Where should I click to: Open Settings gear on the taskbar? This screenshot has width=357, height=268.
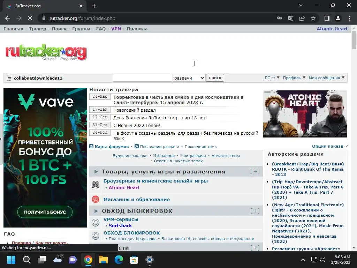tap(149, 260)
